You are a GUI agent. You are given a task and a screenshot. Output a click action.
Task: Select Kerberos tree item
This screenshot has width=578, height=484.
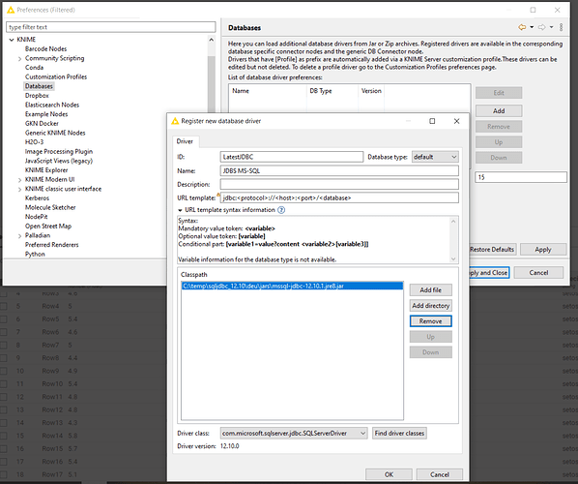(37, 198)
